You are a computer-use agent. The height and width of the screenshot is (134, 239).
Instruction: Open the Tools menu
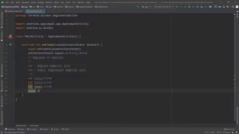[x=68, y=3]
